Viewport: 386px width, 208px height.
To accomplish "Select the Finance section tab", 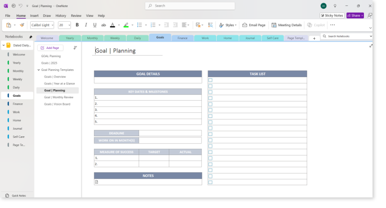I will tap(182, 38).
